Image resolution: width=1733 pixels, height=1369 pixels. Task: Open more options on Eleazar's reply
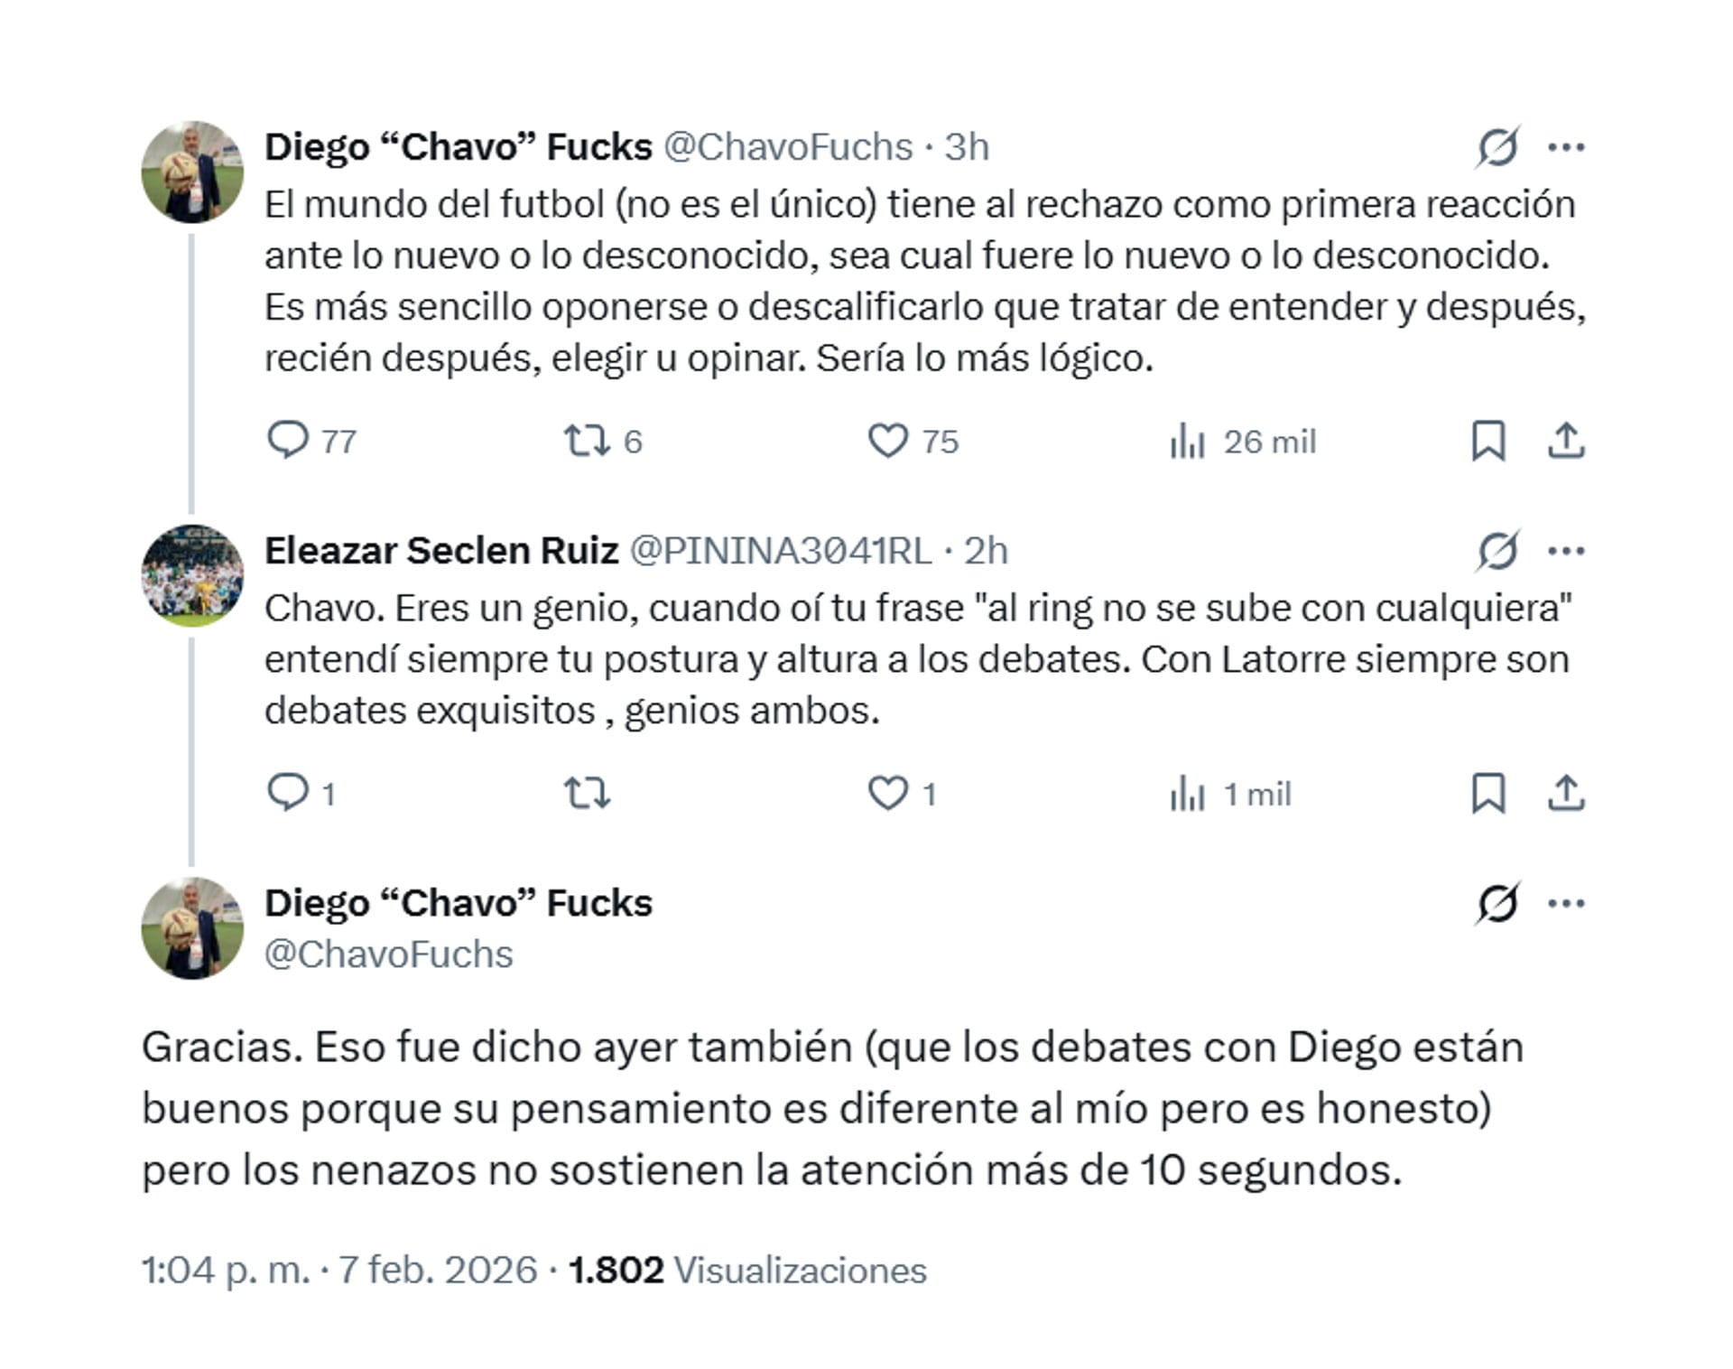(x=1566, y=551)
